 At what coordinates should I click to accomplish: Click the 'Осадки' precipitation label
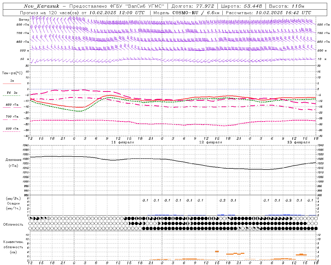(13, 203)
